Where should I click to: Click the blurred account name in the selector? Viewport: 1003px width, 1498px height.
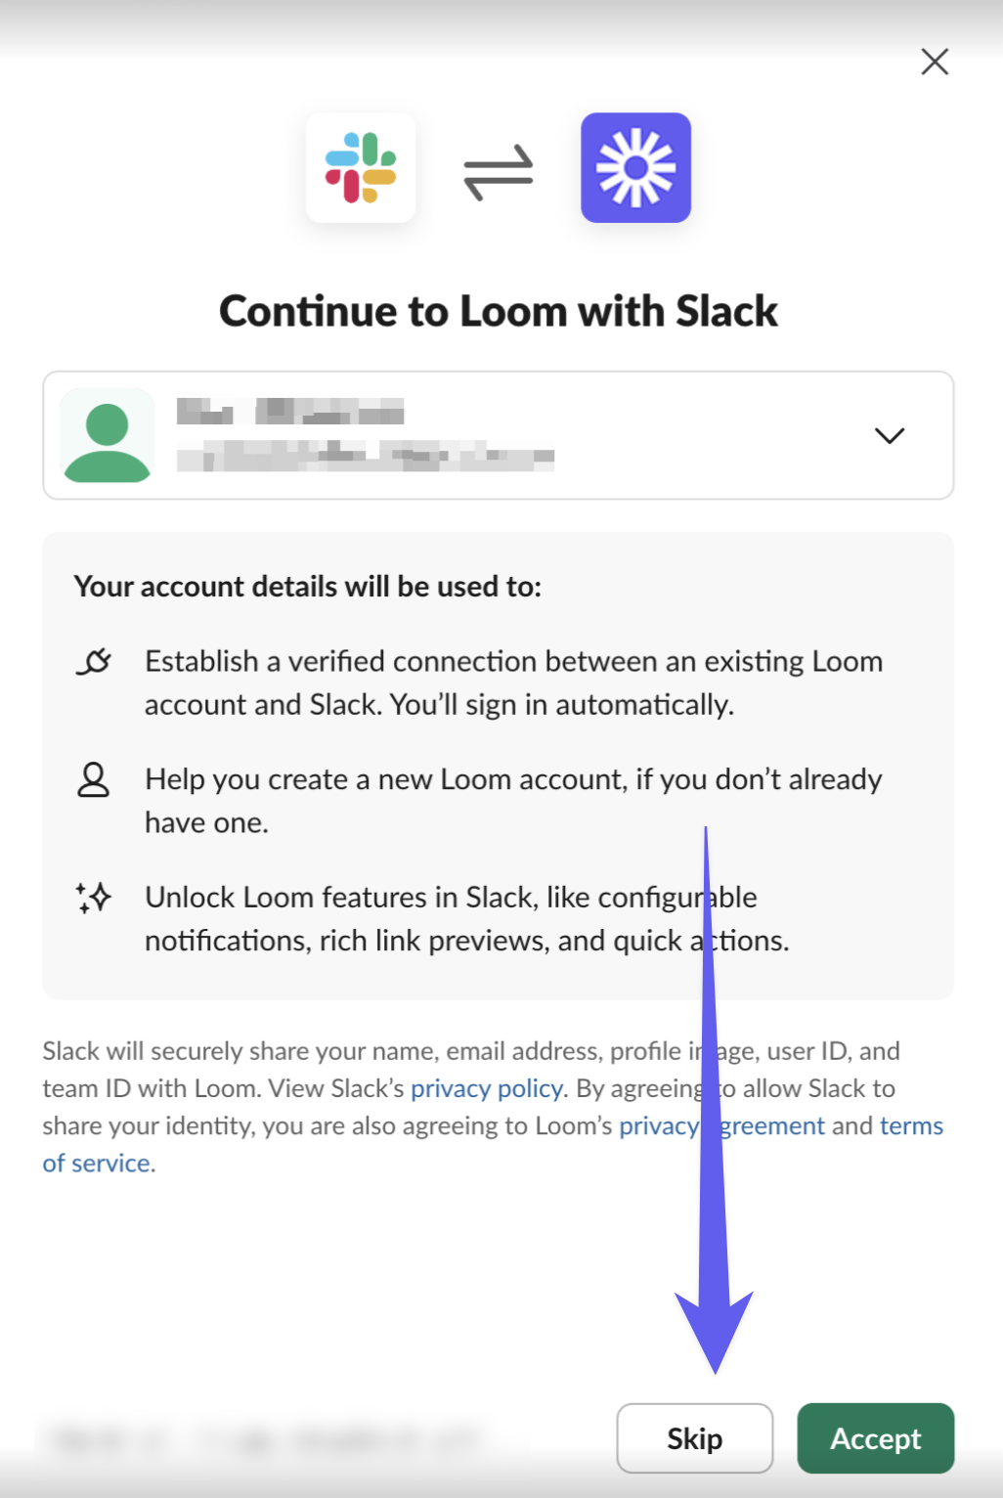[290, 412]
